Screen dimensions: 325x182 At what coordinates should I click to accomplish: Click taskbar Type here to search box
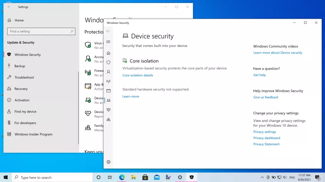click(x=52, y=177)
